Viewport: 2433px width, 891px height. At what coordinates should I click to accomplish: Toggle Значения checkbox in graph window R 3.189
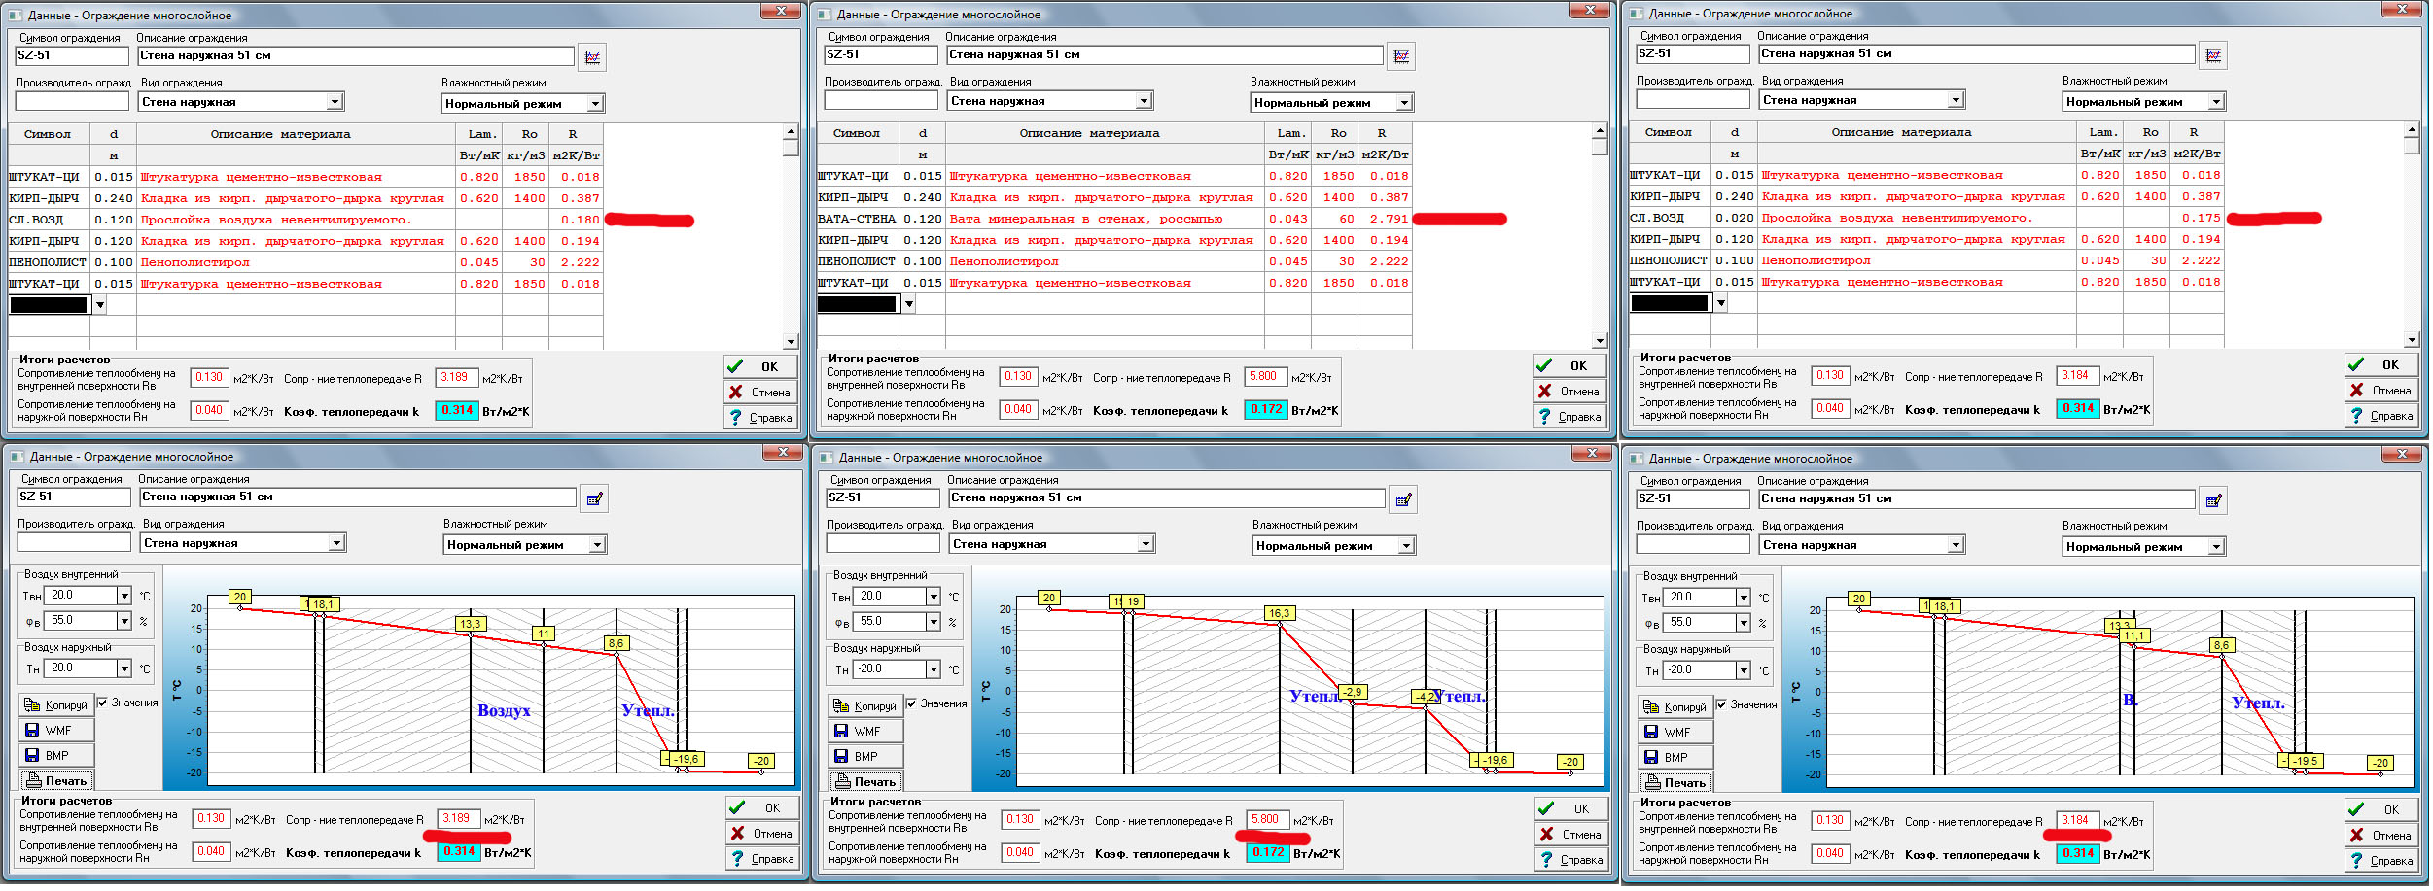click(103, 703)
